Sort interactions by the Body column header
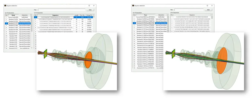This screenshot has height=98, width=252. coord(13,15)
